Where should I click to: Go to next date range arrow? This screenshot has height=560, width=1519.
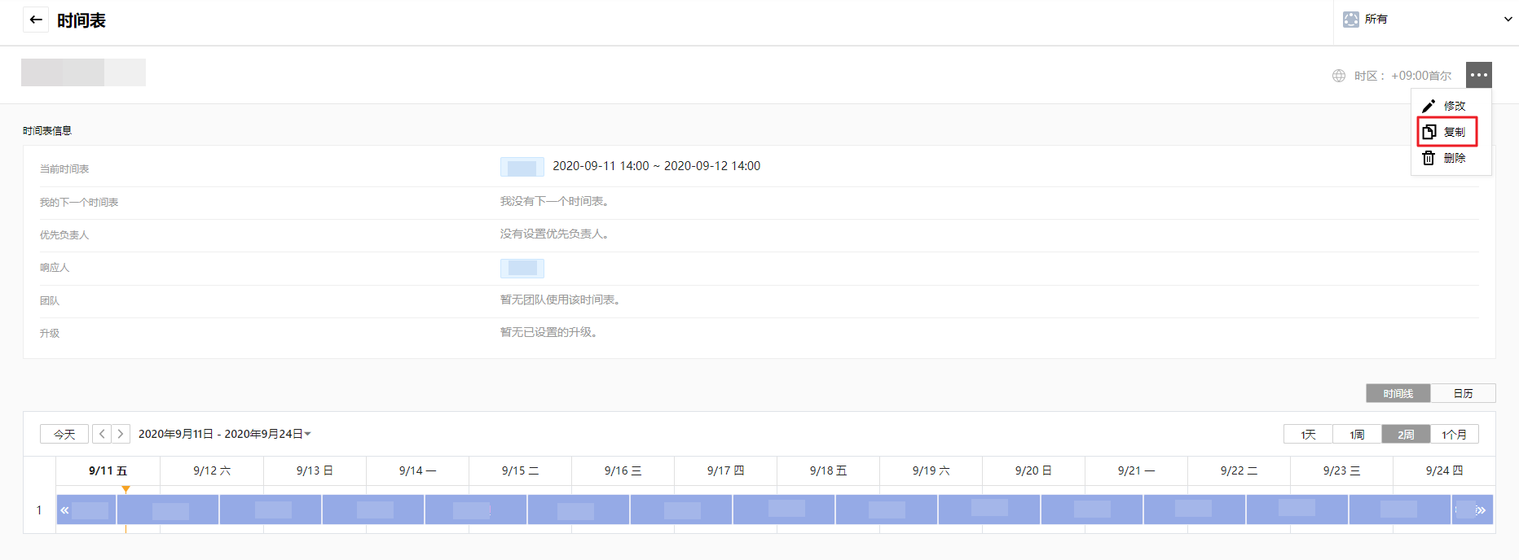121,434
